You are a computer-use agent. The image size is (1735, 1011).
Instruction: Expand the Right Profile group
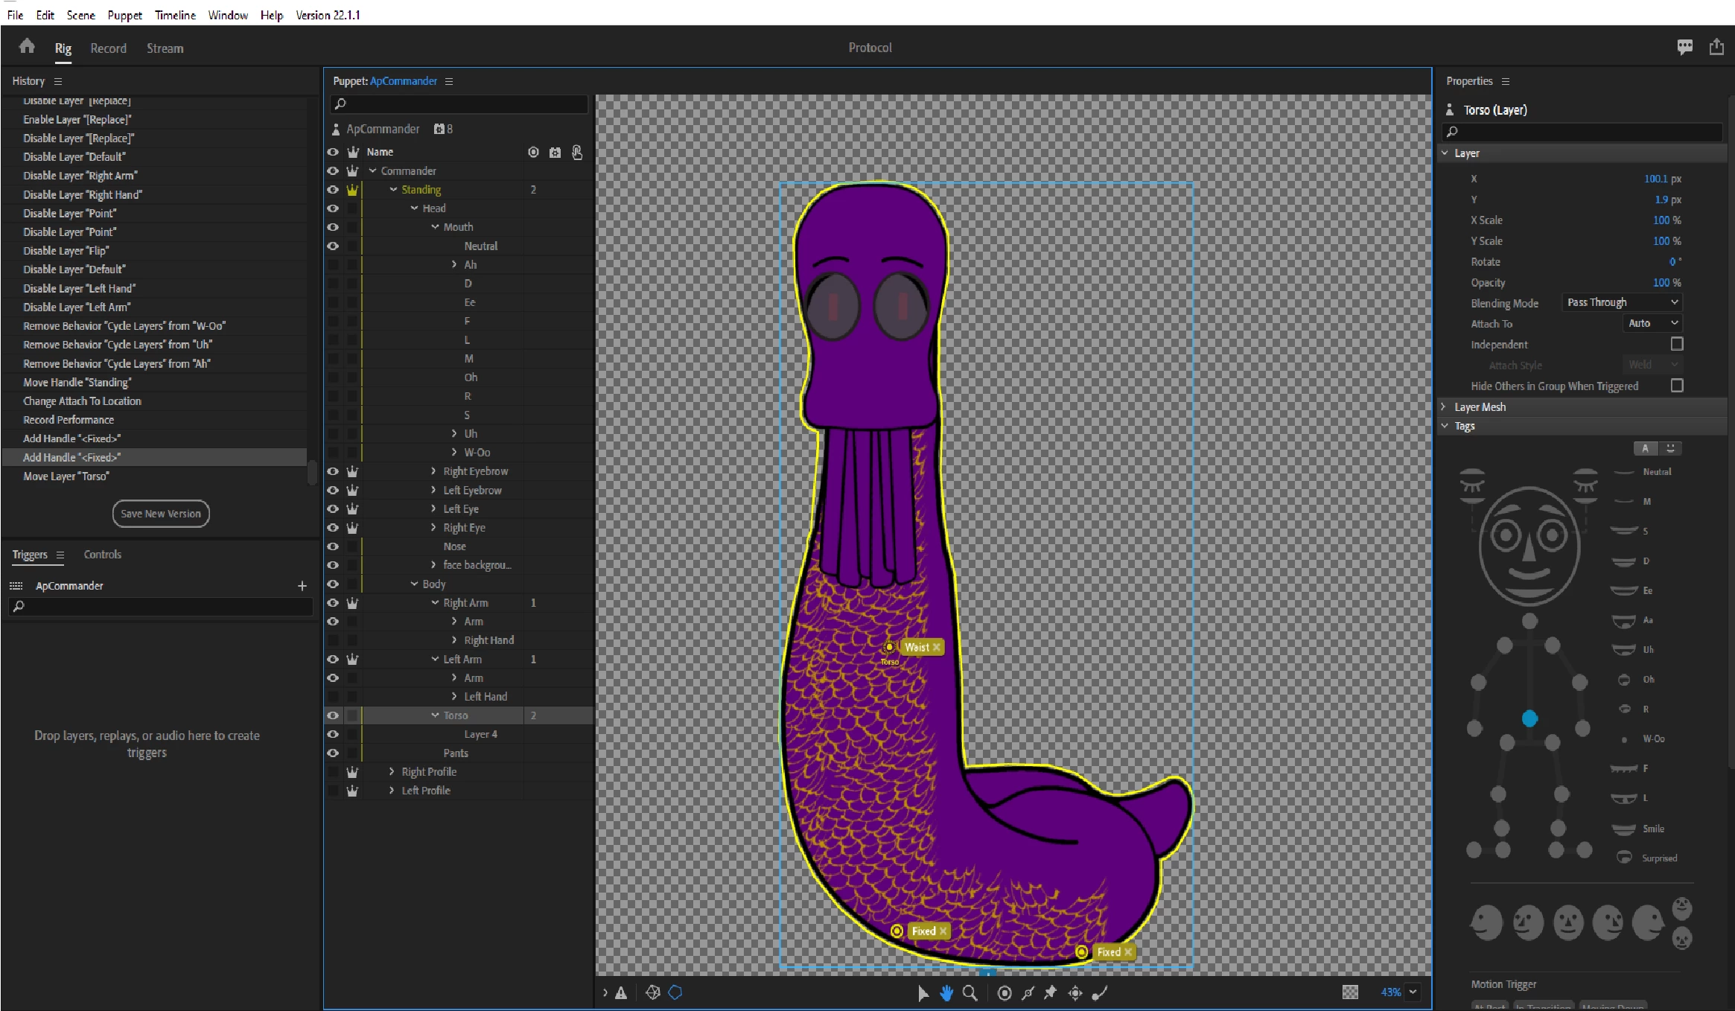pos(392,771)
